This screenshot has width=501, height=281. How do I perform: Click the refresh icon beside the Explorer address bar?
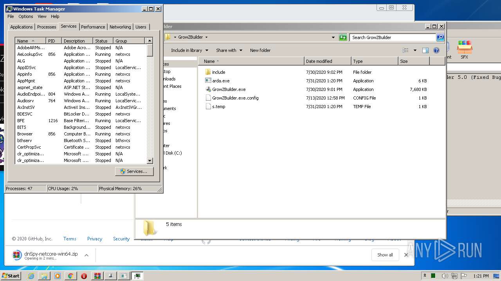click(x=343, y=37)
